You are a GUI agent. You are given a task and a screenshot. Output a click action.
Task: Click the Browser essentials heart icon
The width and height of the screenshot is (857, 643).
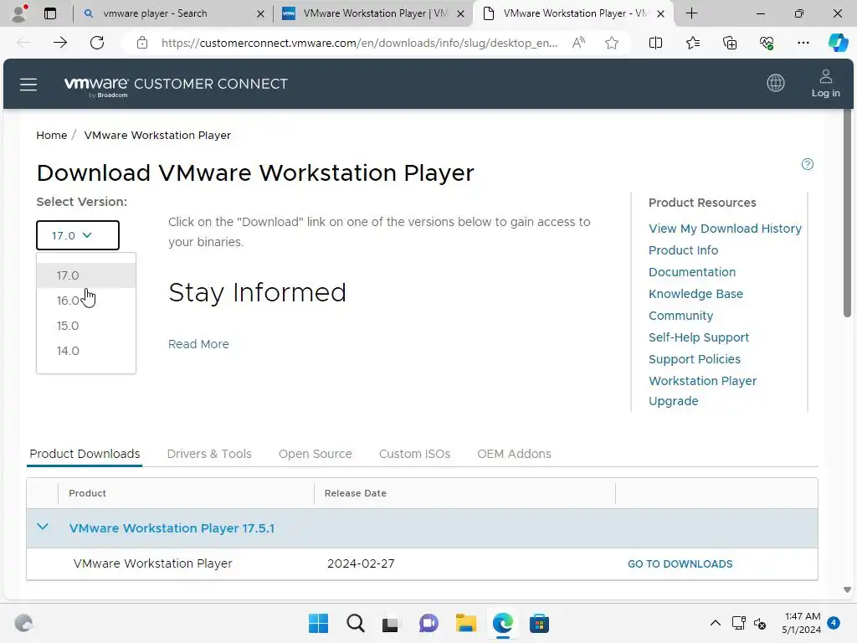(x=767, y=43)
